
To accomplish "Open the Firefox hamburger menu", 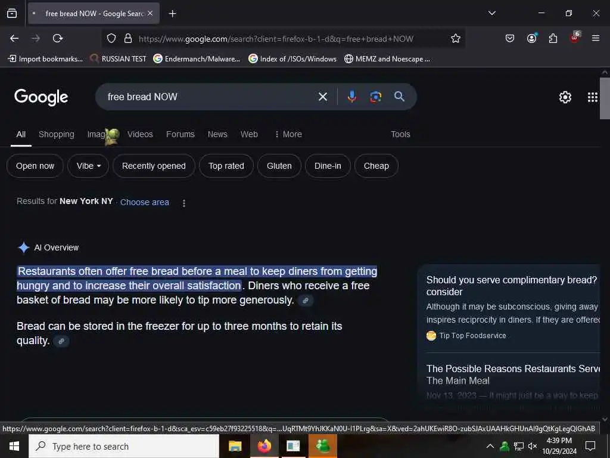I will click(595, 38).
